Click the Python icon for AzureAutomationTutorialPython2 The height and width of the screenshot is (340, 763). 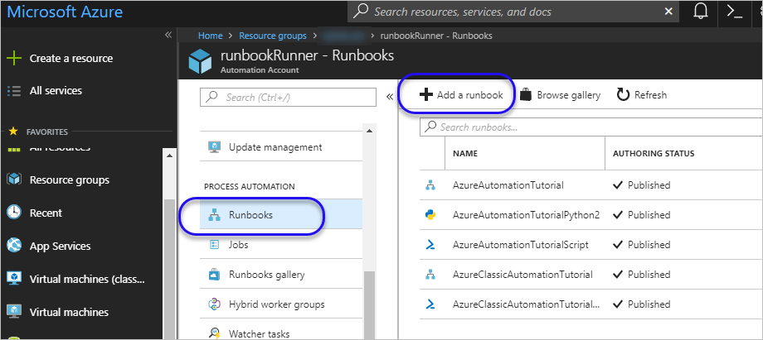430,215
